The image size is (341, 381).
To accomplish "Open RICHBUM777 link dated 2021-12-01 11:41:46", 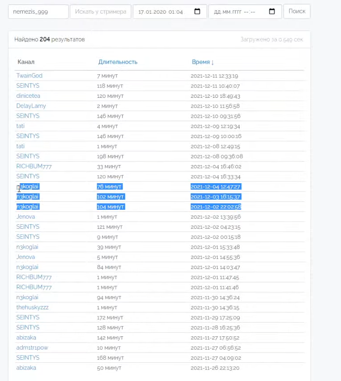I will click(x=34, y=287).
